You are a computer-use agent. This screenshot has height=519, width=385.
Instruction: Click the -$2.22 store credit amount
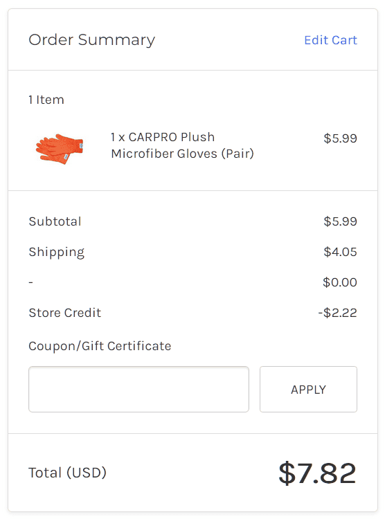338,313
